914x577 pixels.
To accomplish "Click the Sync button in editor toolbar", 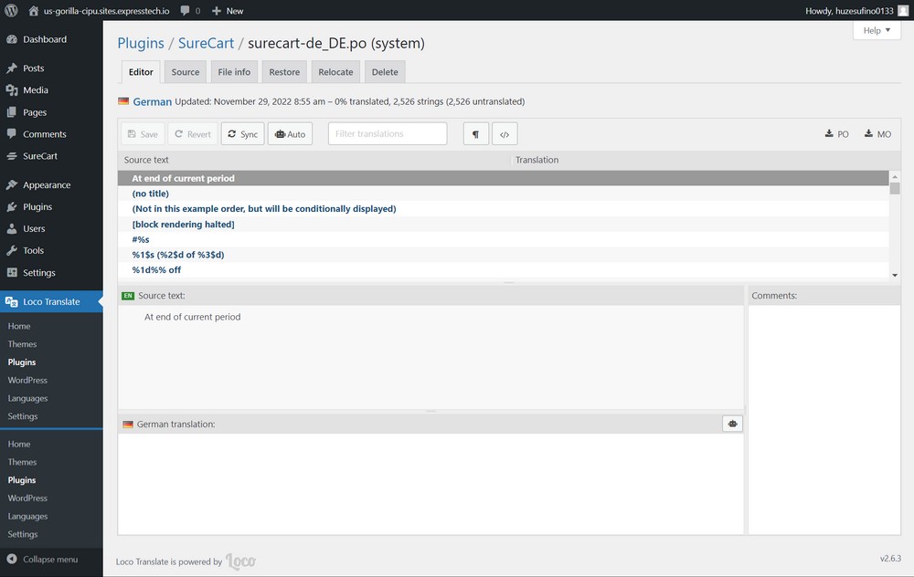I will coord(242,134).
